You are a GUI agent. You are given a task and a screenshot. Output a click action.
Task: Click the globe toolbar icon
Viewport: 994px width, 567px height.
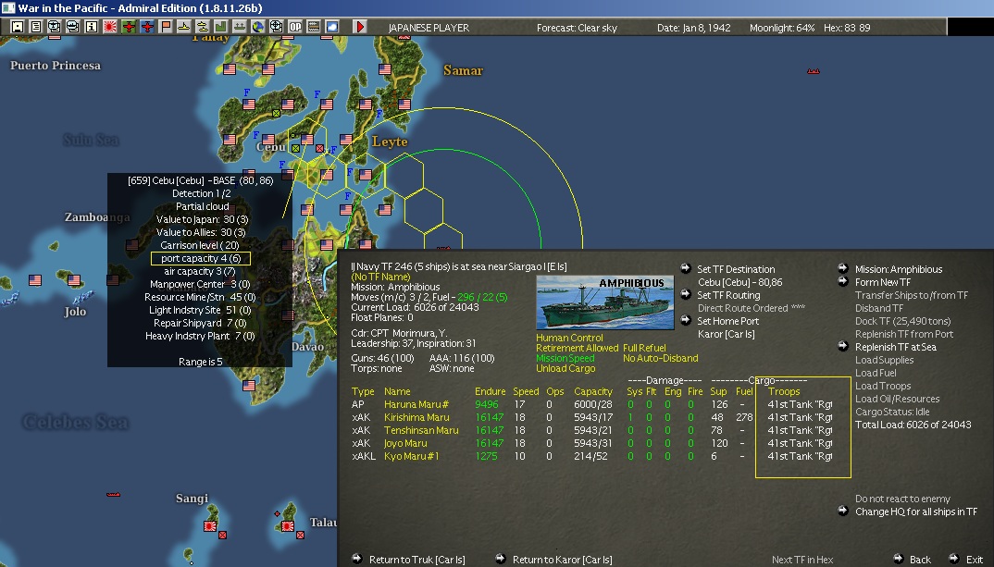(258, 27)
